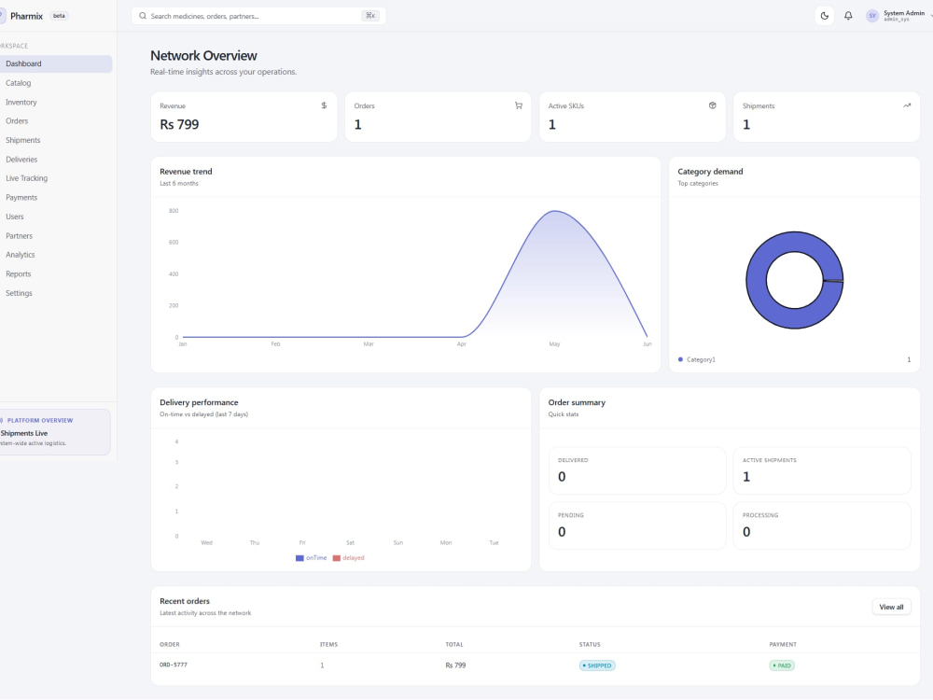Open Analytics from the sidebar
The width and height of the screenshot is (933, 700).
pos(55,255)
